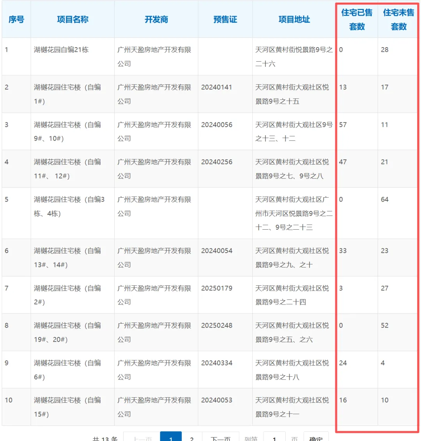Screen dimensions: 421x441
Task: Click the "住宅已售套数" column header
Action: point(356,19)
